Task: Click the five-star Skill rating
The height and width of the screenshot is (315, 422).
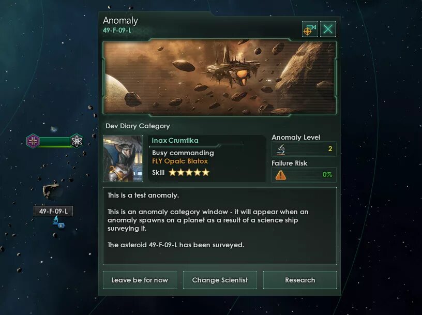Action: click(x=189, y=172)
